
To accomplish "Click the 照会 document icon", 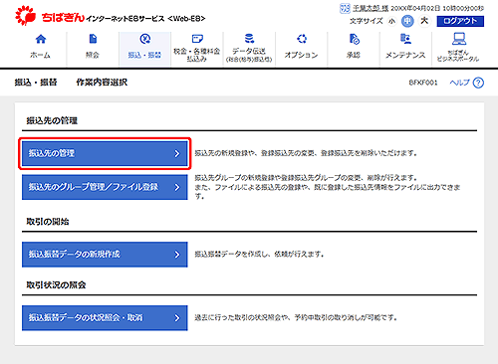I will (x=93, y=39).
